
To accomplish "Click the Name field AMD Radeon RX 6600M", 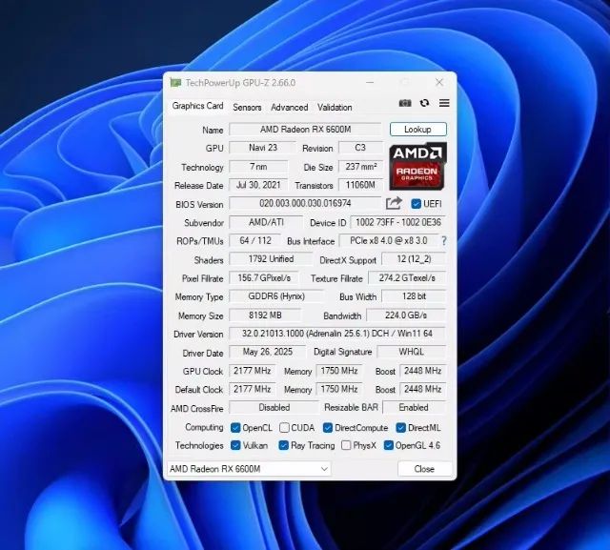I will pyautogui.click(x=305, y=129).
